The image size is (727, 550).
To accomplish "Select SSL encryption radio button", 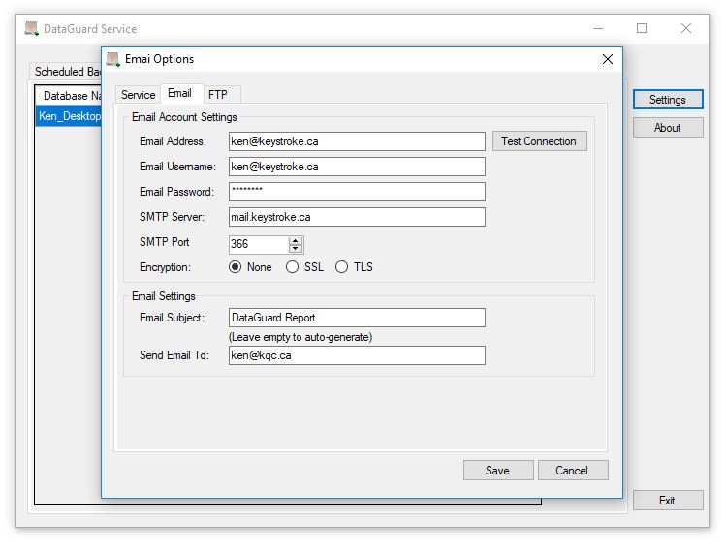I will 292,267.
